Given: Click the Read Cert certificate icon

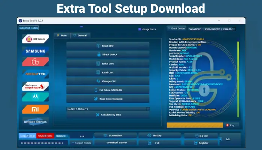Looking at the screenshot, I should coord(98,72).
